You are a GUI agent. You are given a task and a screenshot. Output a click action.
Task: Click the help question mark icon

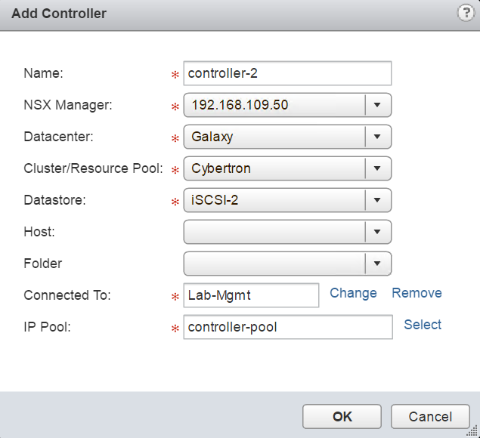coord(466,13)
